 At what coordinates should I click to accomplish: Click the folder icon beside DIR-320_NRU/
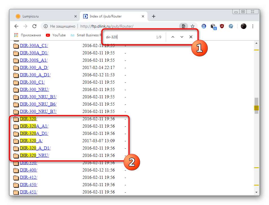(16, 156)
